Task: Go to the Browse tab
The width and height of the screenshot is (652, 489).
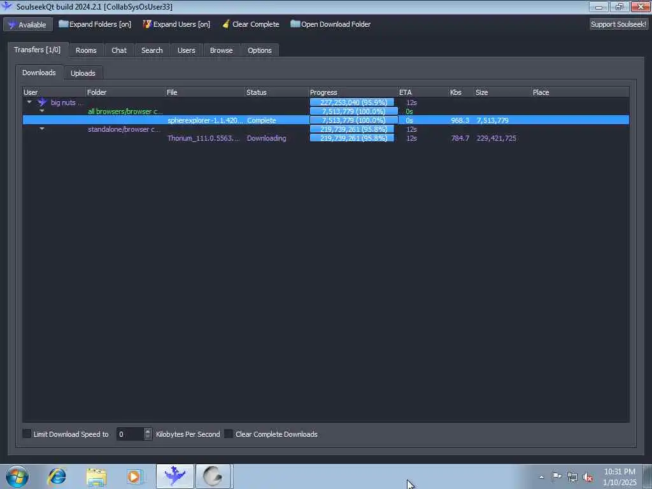Action: pyautogui.click(x=221, y=50)
